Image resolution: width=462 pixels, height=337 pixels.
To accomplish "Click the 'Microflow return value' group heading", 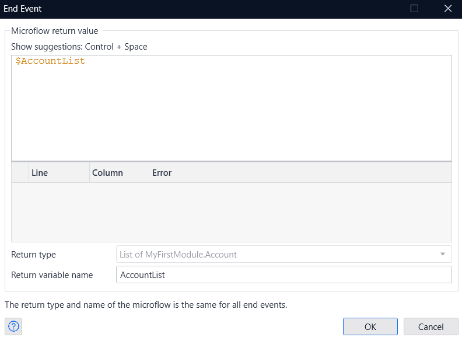I will click(x=55, y=31).
